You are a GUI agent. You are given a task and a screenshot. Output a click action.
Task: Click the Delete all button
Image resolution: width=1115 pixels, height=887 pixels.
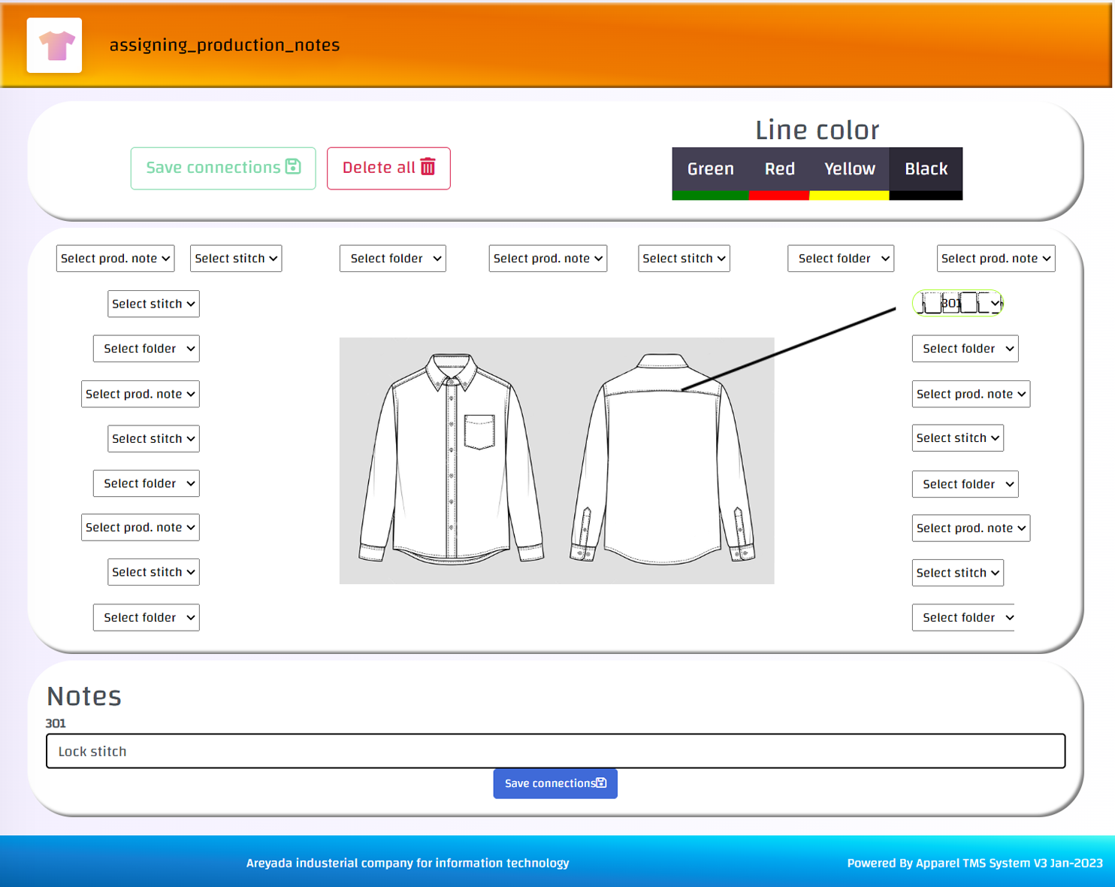click(388, 168)
